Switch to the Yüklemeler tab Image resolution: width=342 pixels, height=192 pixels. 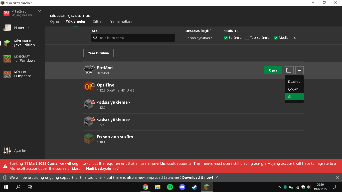tap(76, 21)
